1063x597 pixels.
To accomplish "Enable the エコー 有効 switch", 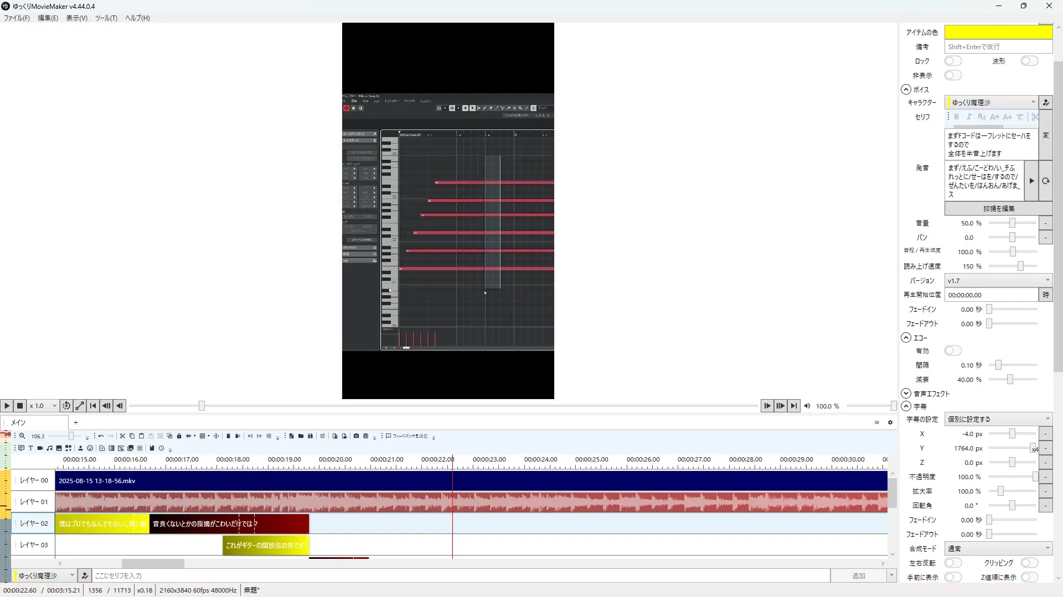I will [953, 350].
